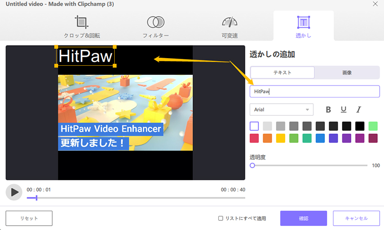
Task: Switch to the テキスト watermark type
Action: pos(282,73)
